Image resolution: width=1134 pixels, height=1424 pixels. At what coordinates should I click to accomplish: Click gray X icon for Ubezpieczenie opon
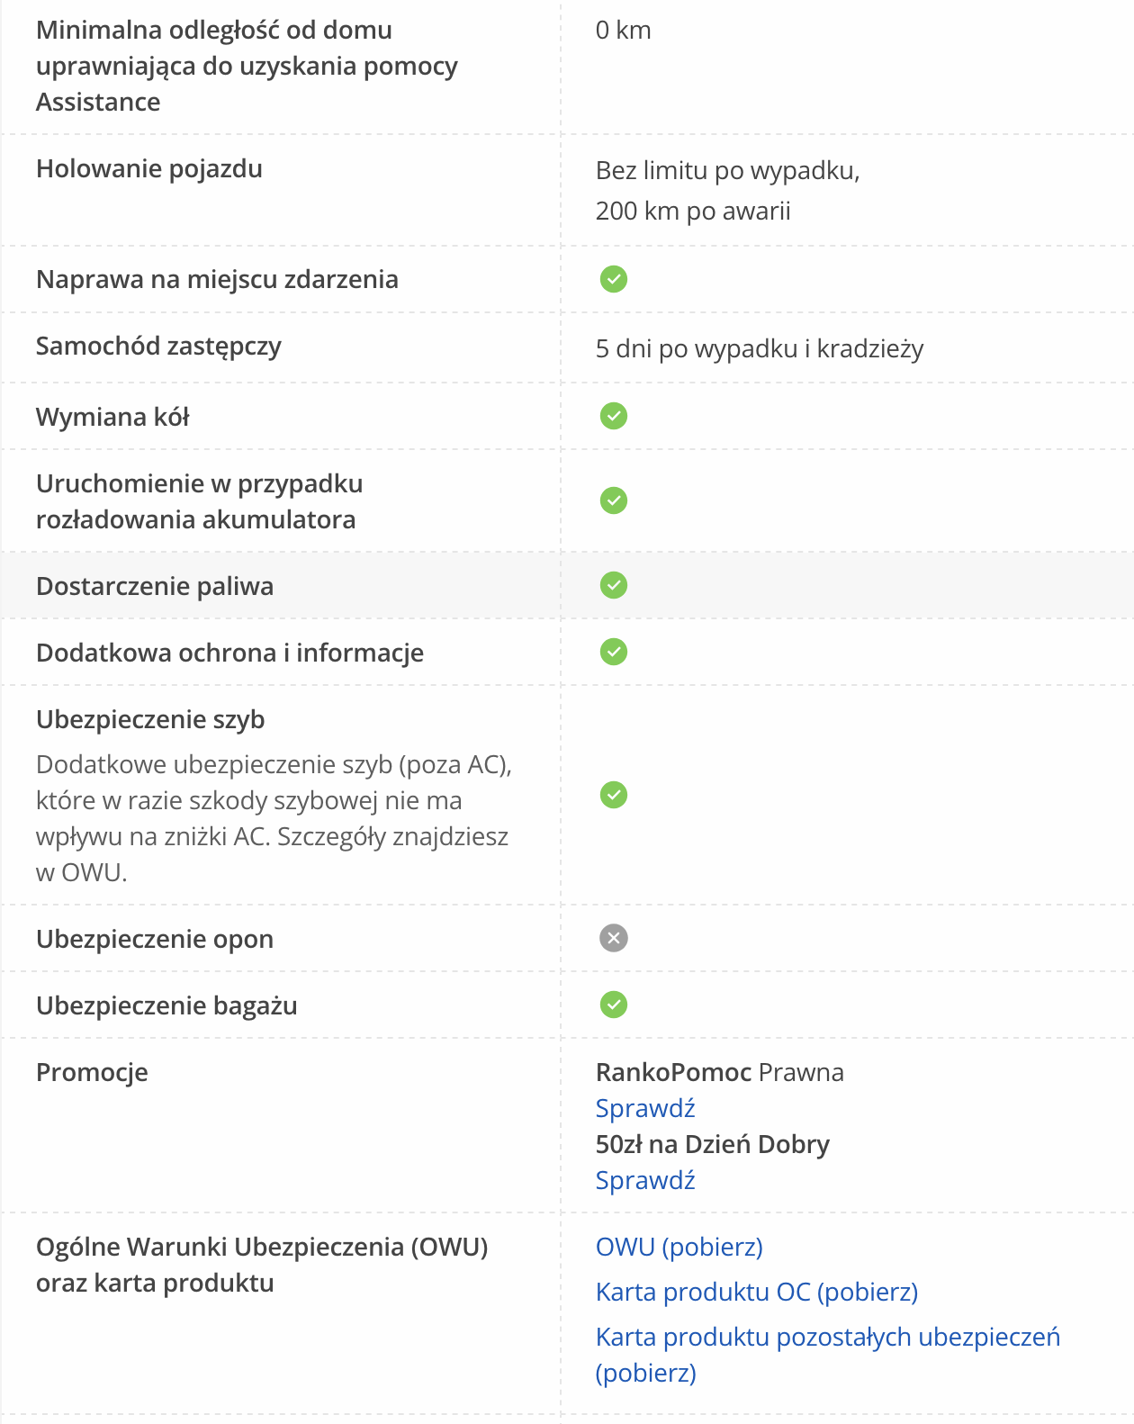(614, 938)
